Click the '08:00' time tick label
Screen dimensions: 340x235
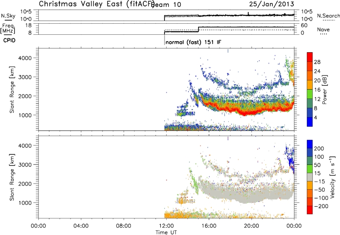[123, 226]
